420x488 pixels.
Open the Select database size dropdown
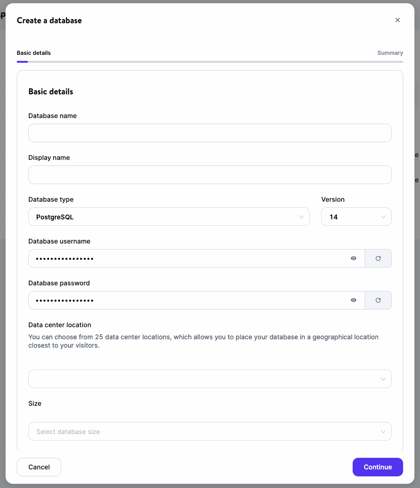point(210,431)
